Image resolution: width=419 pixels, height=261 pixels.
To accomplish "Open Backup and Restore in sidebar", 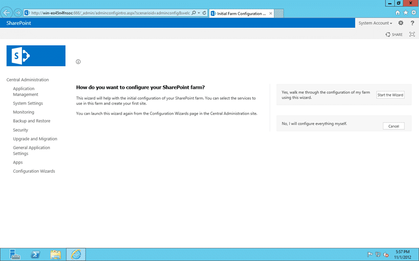I will tap(31, 121).
